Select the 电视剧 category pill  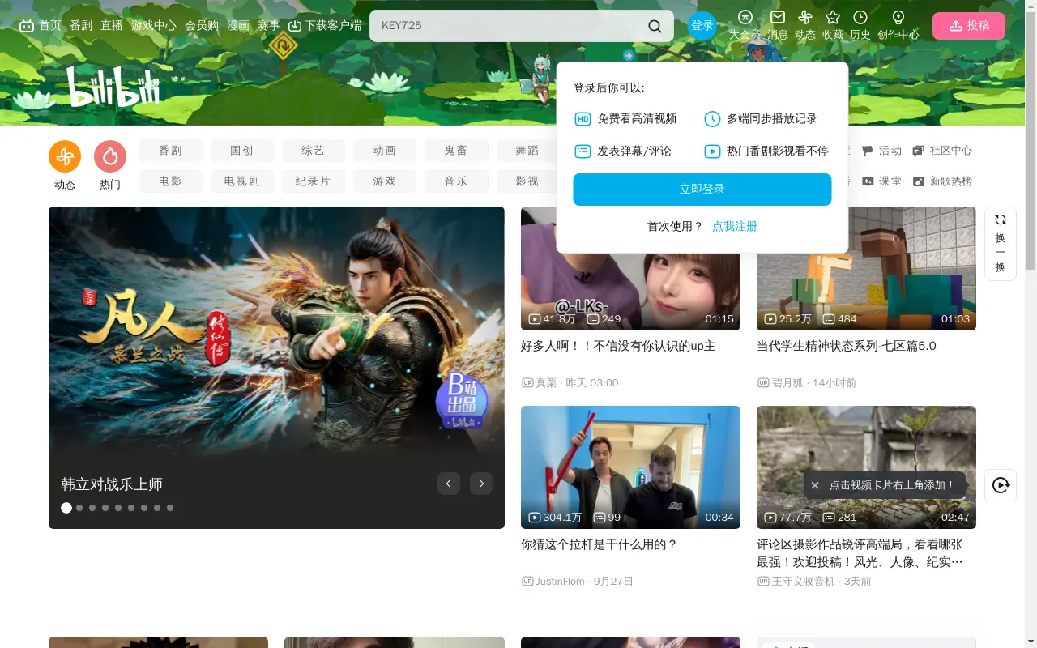pyautogui.click(x=242, y=181)
